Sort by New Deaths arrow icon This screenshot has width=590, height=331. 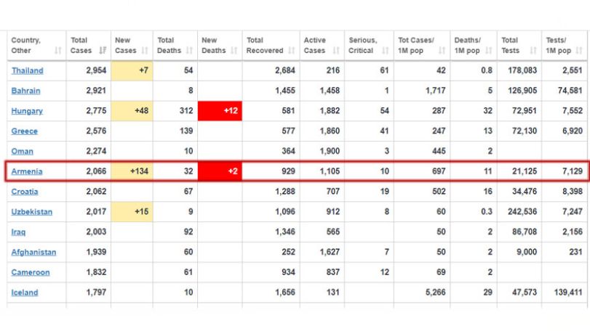[x=234, y=50]
